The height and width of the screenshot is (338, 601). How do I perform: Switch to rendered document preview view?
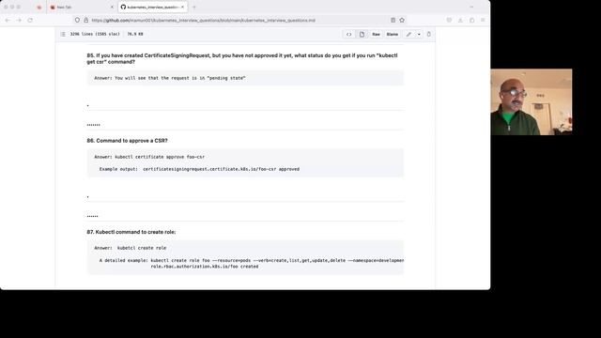(x=362, y=34)
